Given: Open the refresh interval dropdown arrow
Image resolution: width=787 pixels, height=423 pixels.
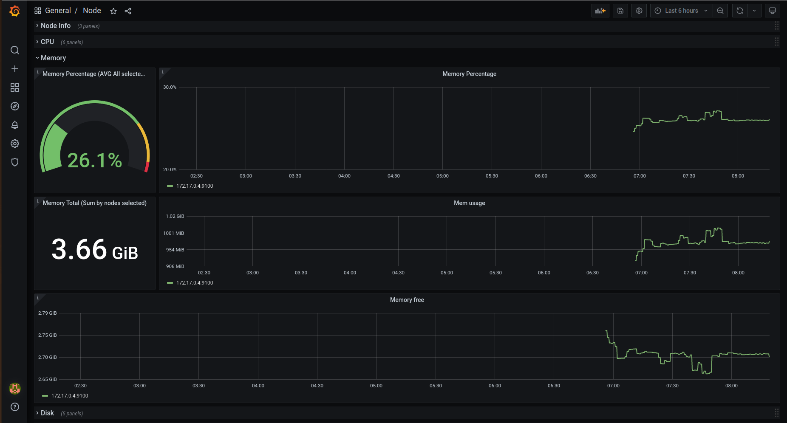Looking at the screenshot, I should 754,11.
